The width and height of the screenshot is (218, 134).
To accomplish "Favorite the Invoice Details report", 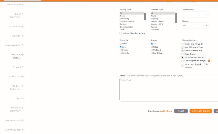I will coord(22,45).
